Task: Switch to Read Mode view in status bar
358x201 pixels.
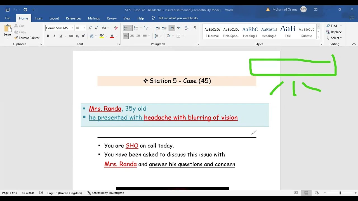Action: pyautogui.click(x=296, y=193)
